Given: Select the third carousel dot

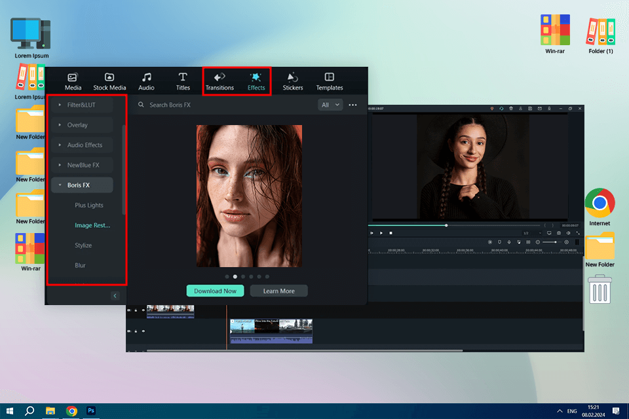Looking at the screenshot, I should tap(243, 277).
